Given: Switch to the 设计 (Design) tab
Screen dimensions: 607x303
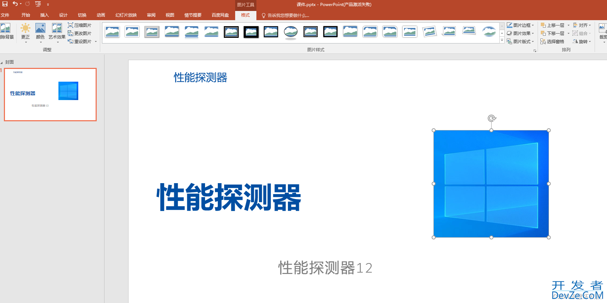Looking at the screenshot, I should point(63,15).
